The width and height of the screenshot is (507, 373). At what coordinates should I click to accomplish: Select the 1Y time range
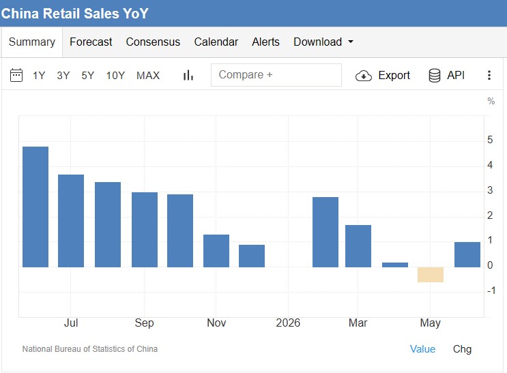coord(39,76)
